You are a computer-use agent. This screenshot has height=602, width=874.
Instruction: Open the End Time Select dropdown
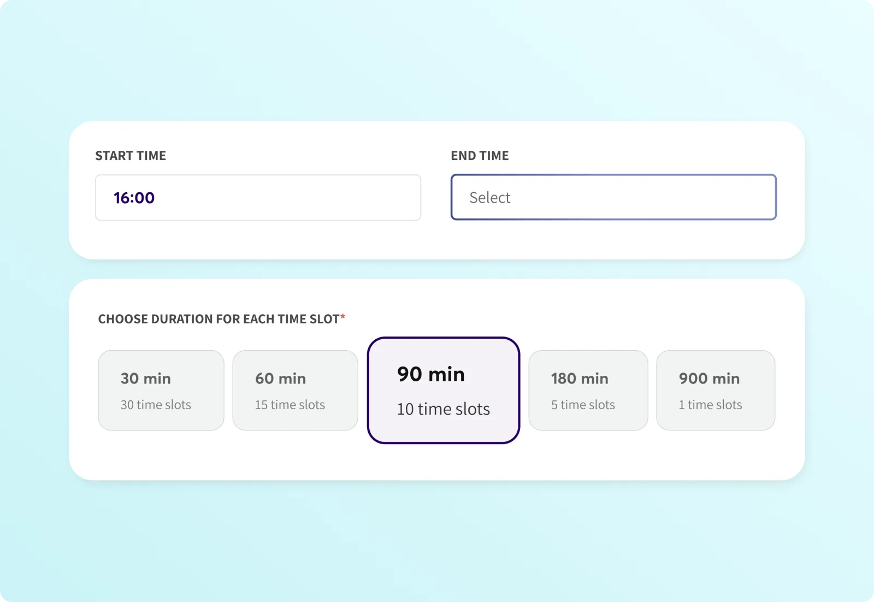[613, 197]
